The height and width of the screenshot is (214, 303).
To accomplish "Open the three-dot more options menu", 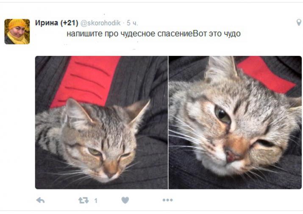I will point(167,200).
